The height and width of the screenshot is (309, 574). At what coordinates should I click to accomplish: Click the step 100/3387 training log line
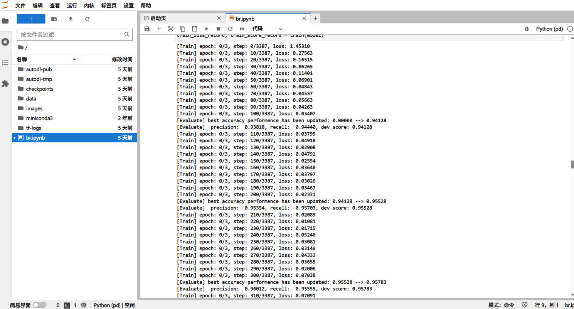(x=247, y=114)
